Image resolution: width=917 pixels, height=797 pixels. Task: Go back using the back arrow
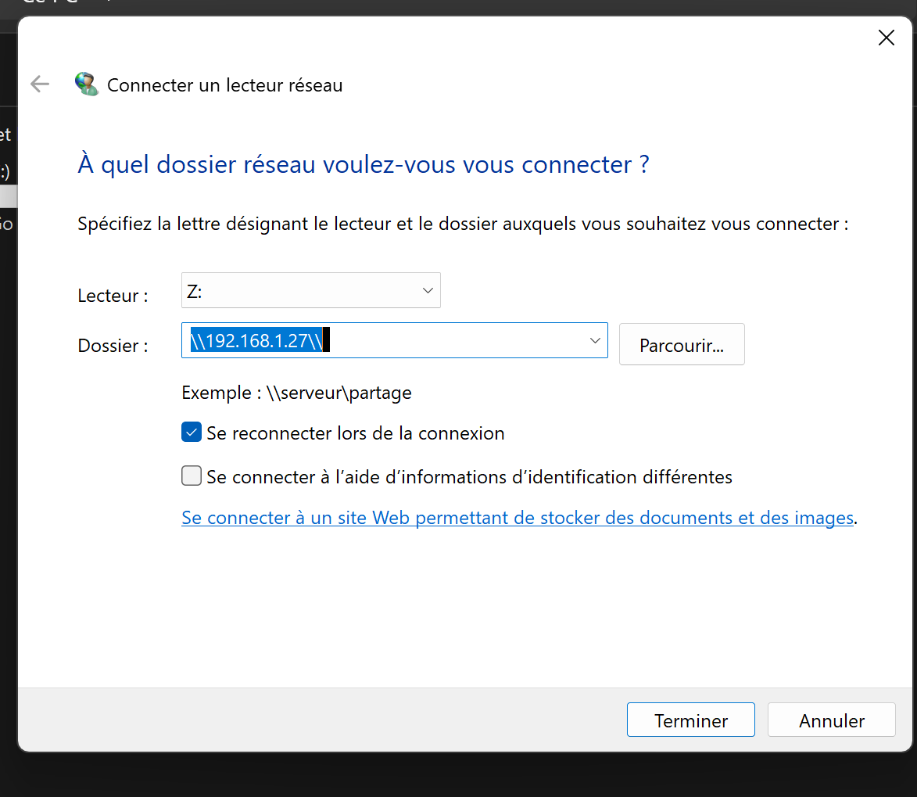(39, 84)
